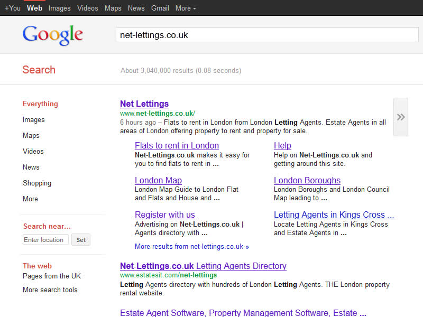This screenshot has width=423, height=317.
Task: Open the Register with us sitelink
Action: 165,215
